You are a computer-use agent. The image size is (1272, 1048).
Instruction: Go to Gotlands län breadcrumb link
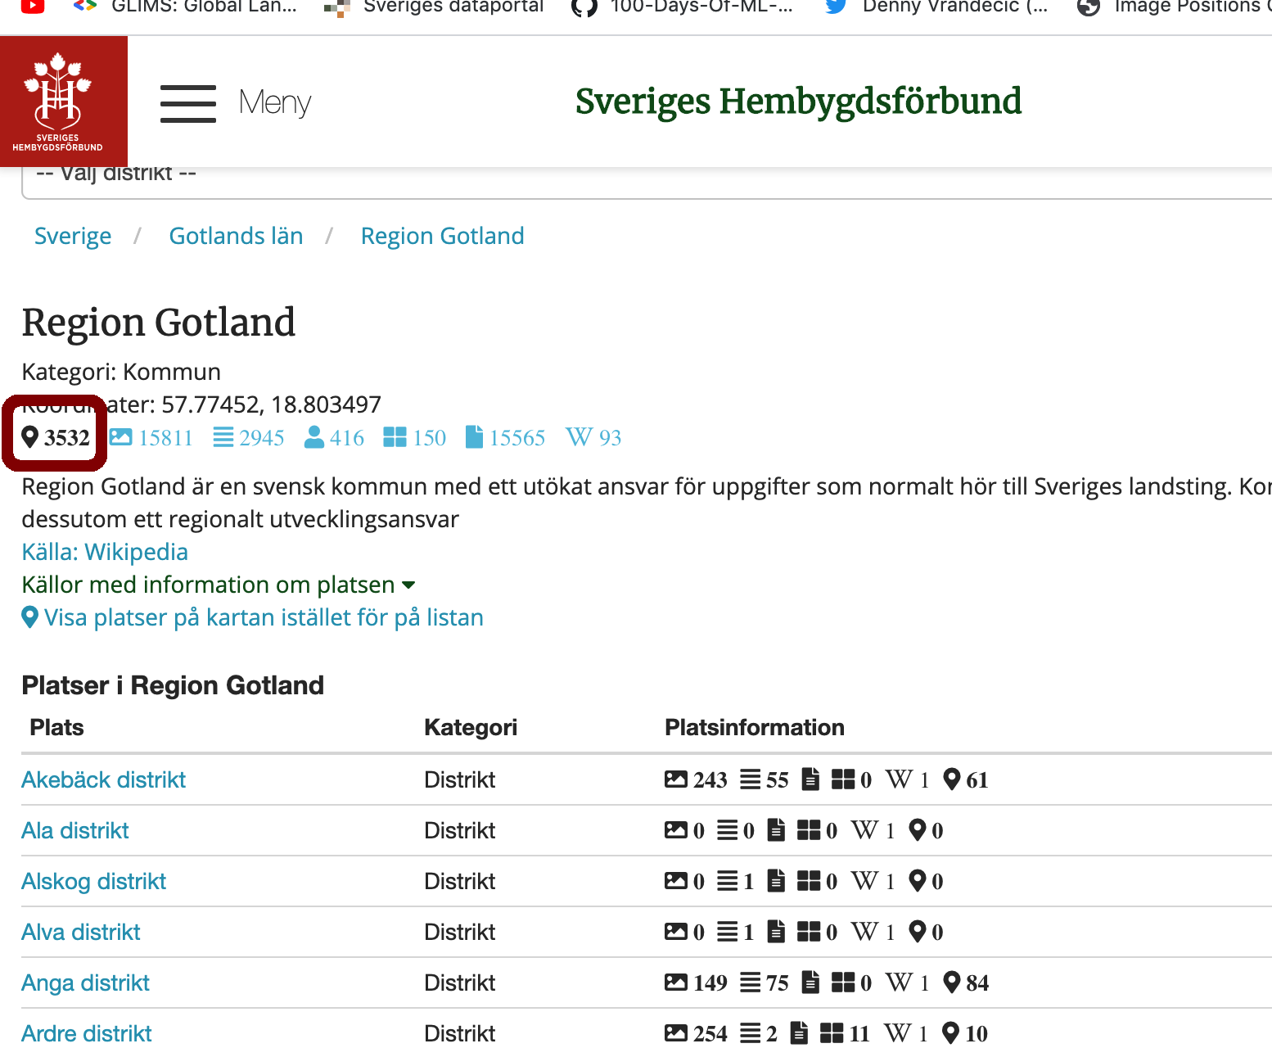[x=236, y=236]
